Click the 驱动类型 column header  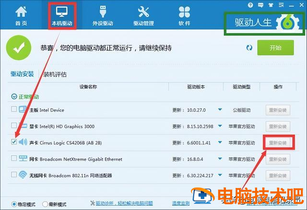coord(242,87)
